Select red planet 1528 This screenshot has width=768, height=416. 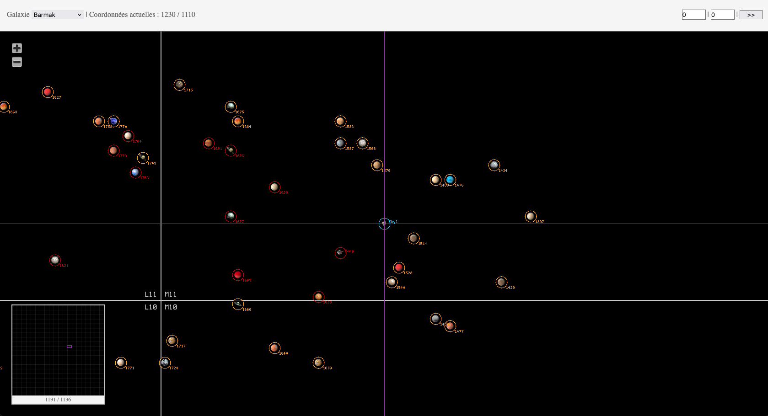pos(399,267)
